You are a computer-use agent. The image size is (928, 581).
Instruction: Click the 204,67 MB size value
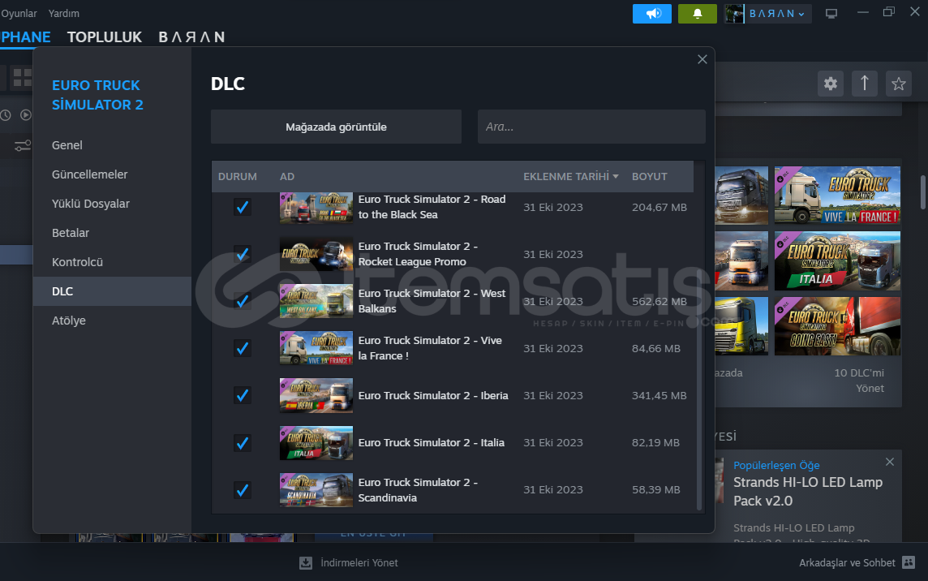[659, 207]
